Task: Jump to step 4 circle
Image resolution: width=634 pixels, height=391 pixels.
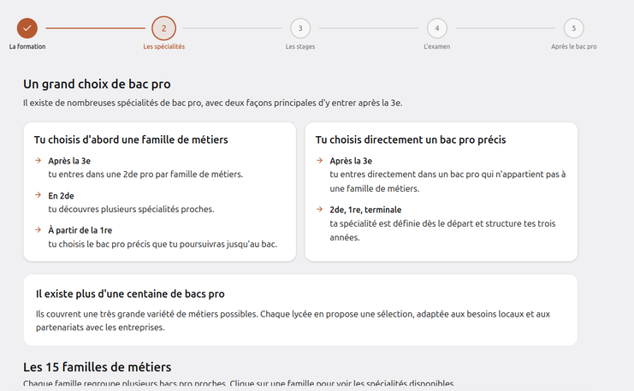Action: 437,28
